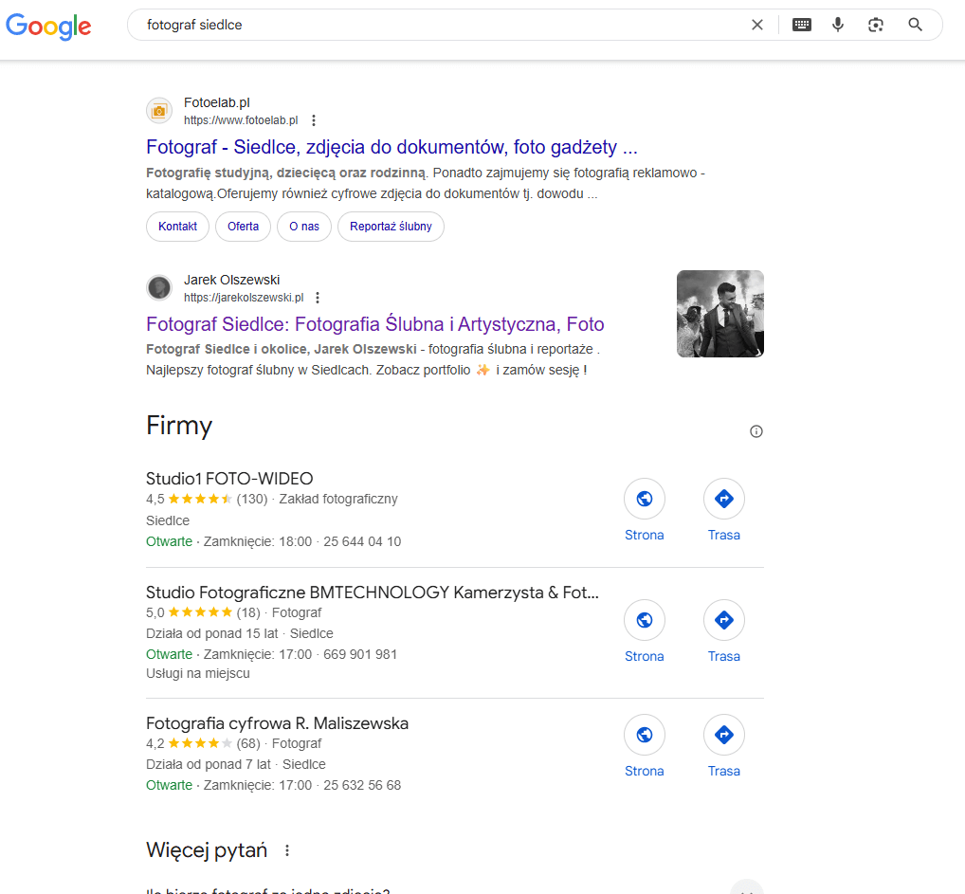The height and width of the screenshot is (894, 965).
Task: Open more options for the Jarek Olszewski result
Action: 318,298
